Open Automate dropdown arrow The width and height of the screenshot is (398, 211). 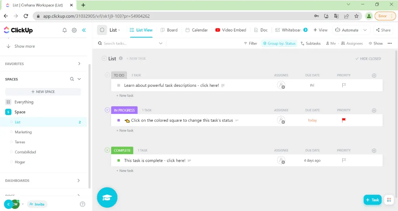tap(365, 30)
